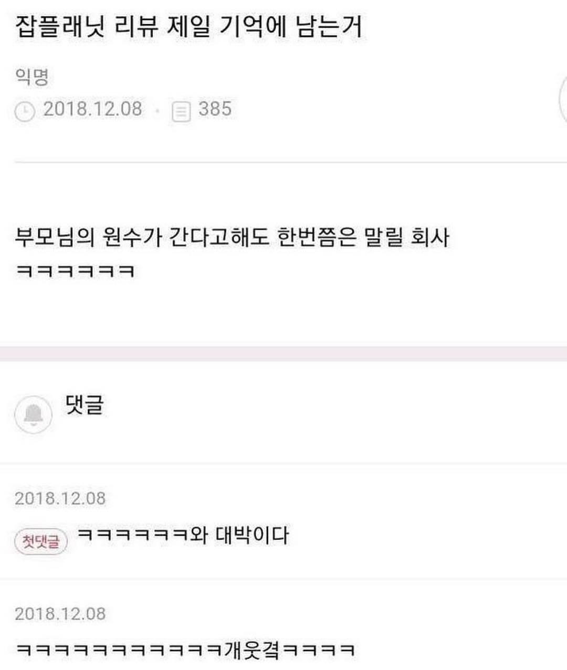Click the document icon next to 385
The image size is (567, 670).
pos(181,111)
